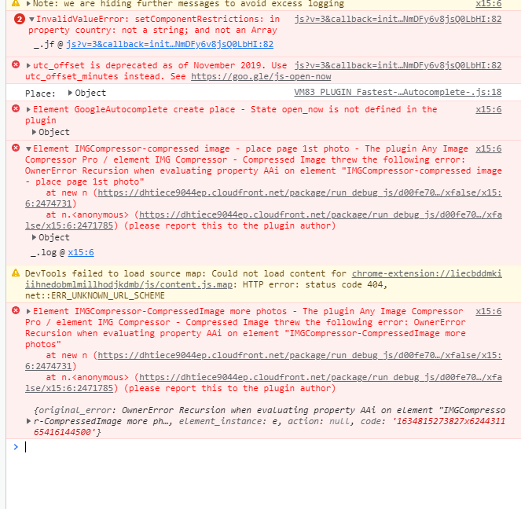Open x15:6 source beside place page 1st photo error
Screen dimensions: 521x509
point(489,148)
